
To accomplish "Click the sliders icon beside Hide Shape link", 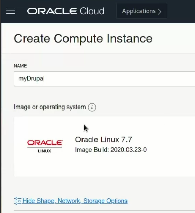I will pos(18,201).
